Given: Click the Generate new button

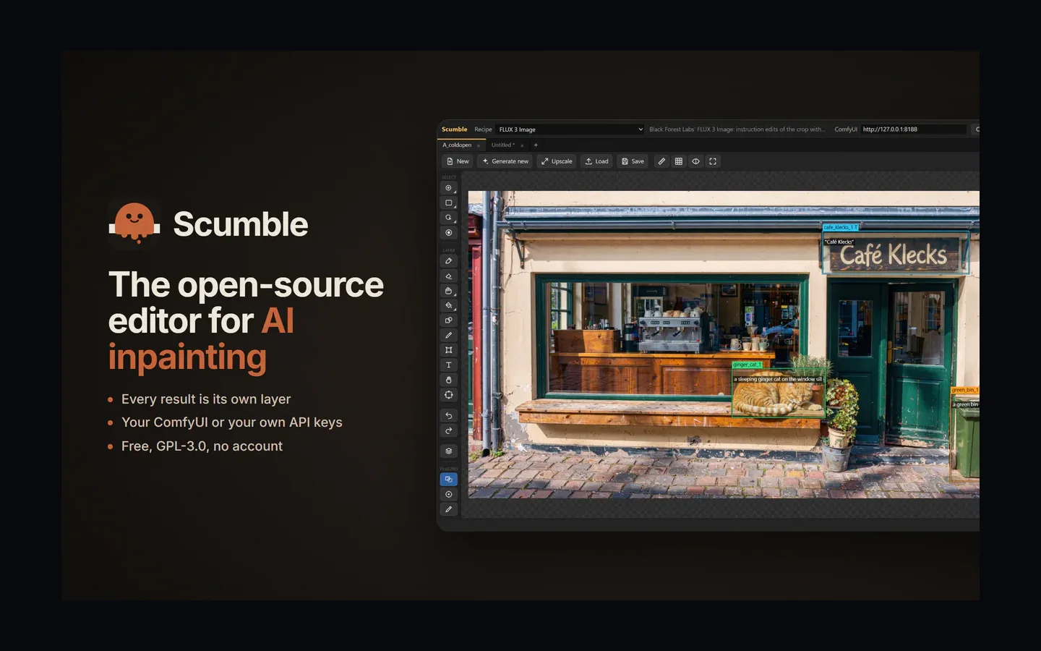Looking at the screenshot, I should point(505,161).
